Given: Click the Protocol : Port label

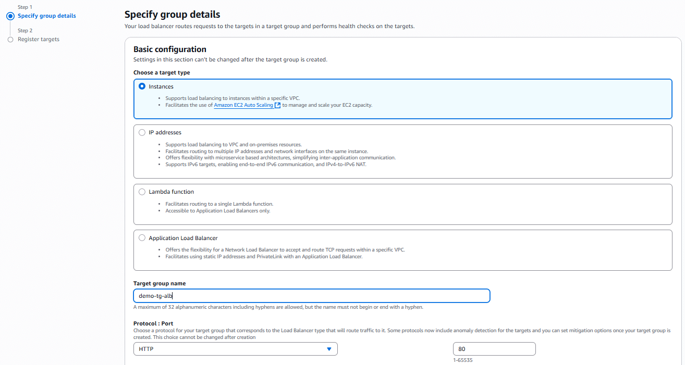Looking at the screenshot, I should 153,323.
